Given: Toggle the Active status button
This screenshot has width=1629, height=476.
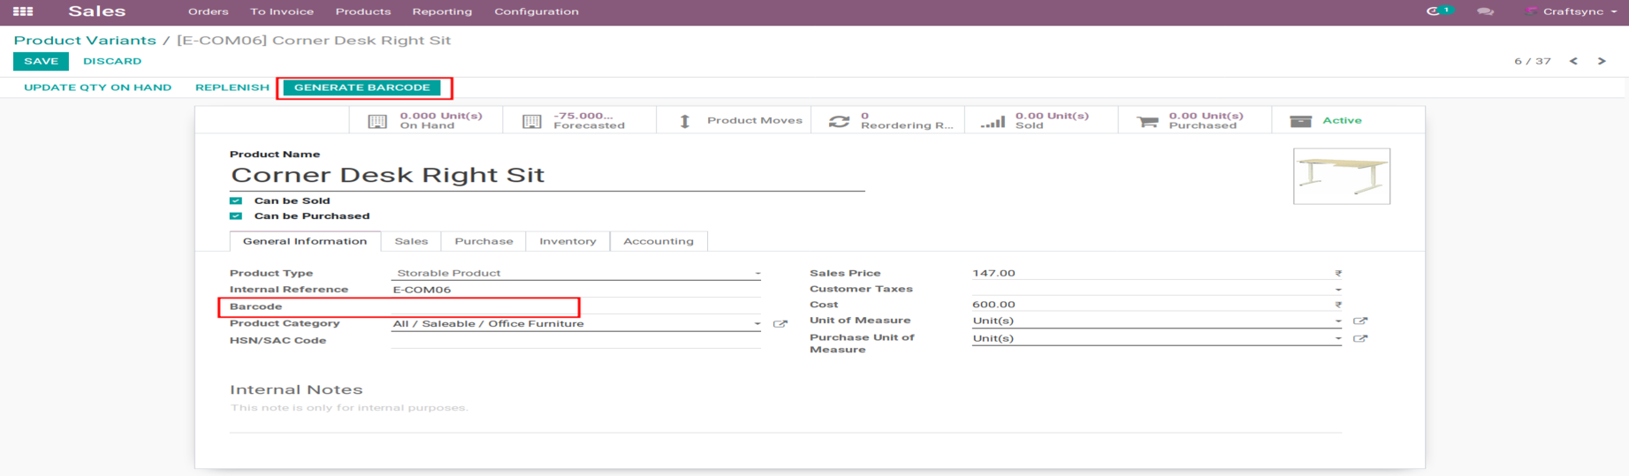Looking at the screenshot, I should pyautogui.click(x=1326, y=120).
